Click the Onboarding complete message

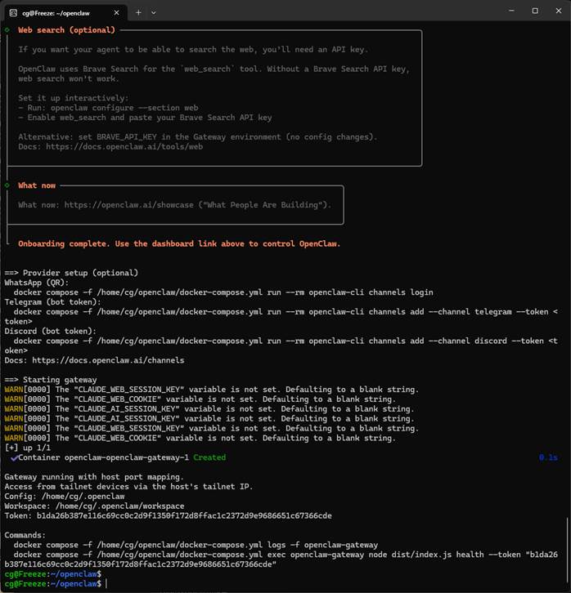pyautogui.click(x=178, y=243)
